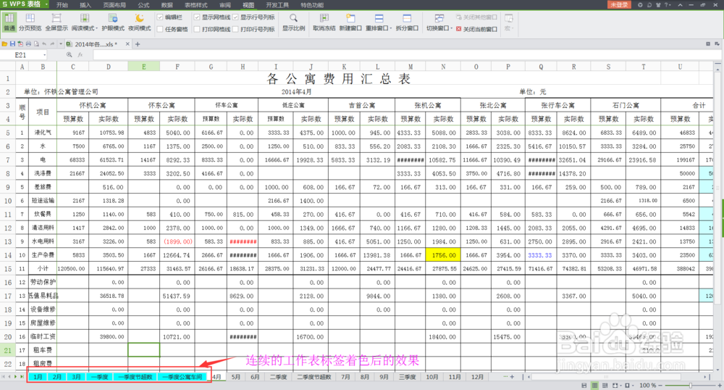The width and height of the screenshot is (724, 390).
Task: Click Split Window (拆分窗口)
Action: 407,22
